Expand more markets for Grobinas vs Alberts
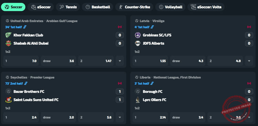The image size is (258, 126). pos(249,61)
